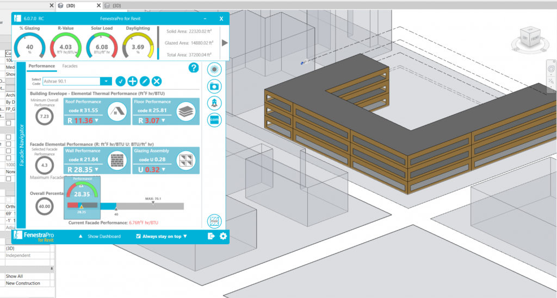Click the camera snapshot icon
The height and width of the screenshot is (298, 557).
click(214, 86)
